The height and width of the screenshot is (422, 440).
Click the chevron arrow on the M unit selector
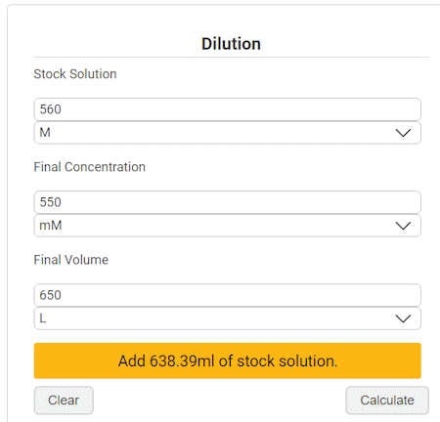click(x=403, y=133)
